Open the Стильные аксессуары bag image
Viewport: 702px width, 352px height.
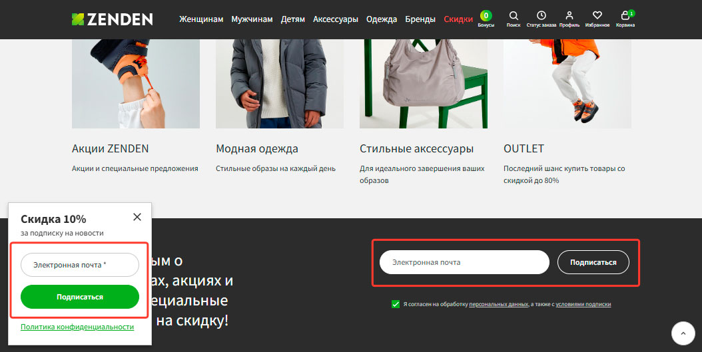(424, 84)
